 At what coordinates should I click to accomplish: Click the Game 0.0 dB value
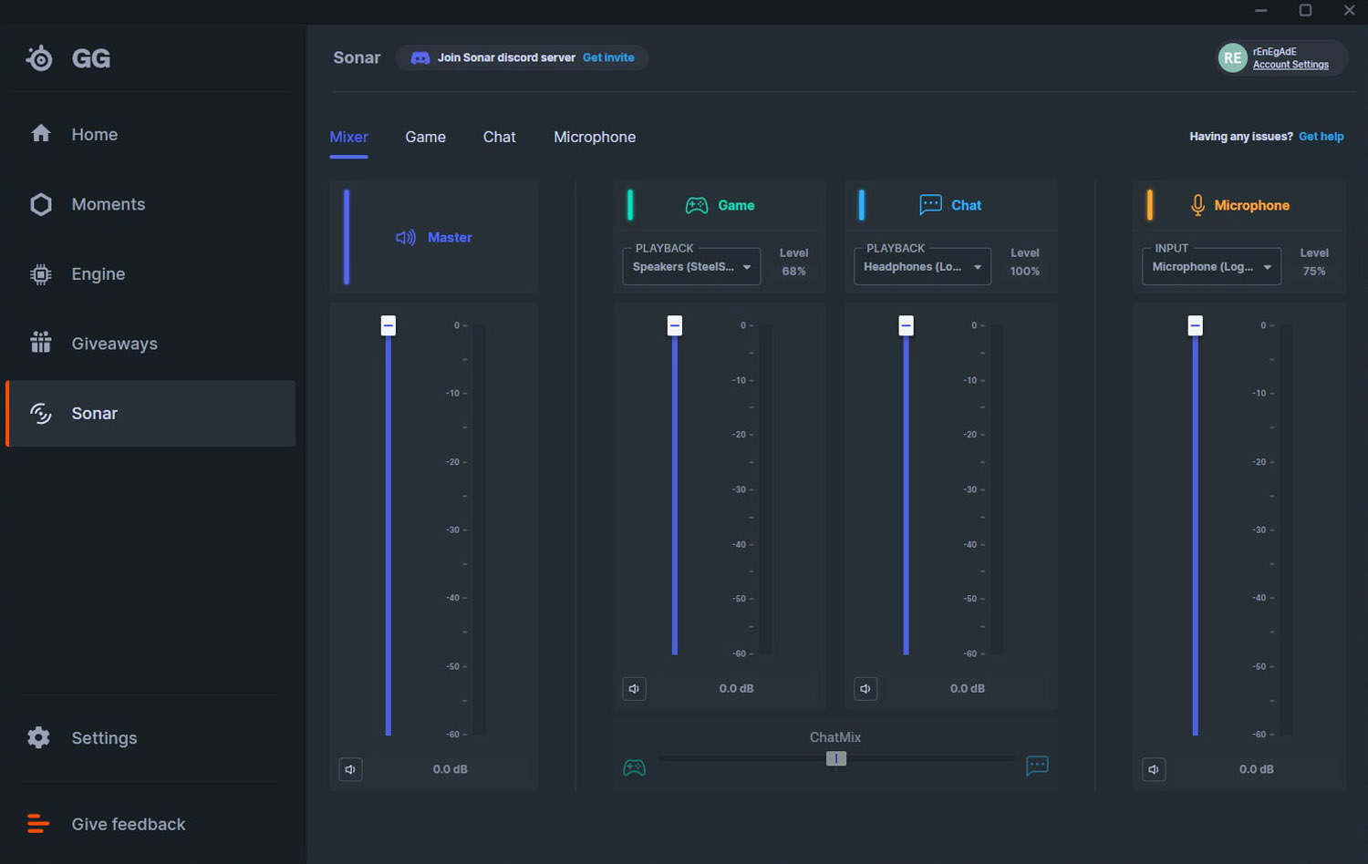tap(736, 688)
